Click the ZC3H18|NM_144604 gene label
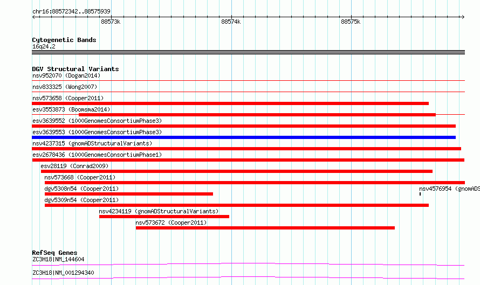 tap(58, 259)
